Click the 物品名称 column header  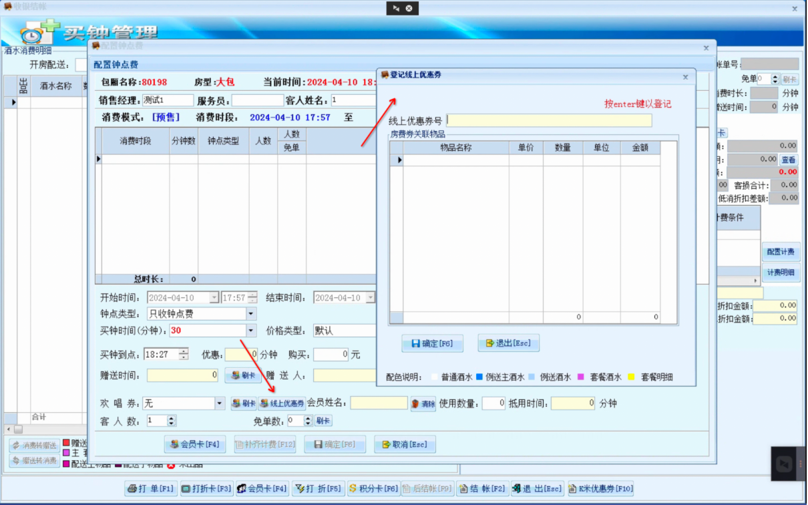[x=455, y=148]
